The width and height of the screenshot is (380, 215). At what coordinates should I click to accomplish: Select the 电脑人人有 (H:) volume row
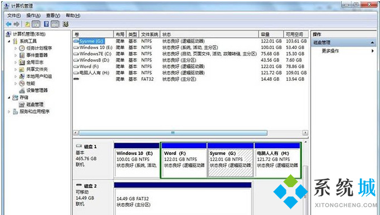[x=191, y=73]
